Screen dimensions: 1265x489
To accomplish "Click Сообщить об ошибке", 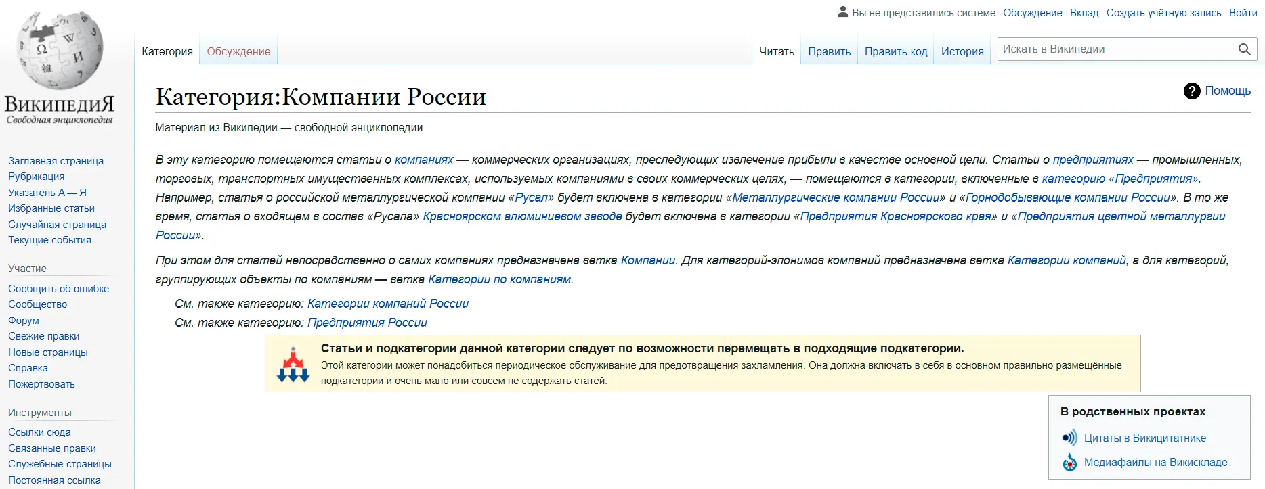I will coord(58,289).
